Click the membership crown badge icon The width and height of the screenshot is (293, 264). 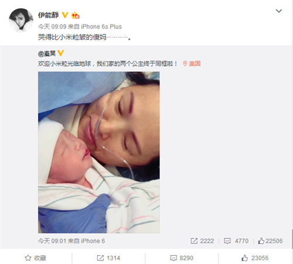(x=75, y=15)
